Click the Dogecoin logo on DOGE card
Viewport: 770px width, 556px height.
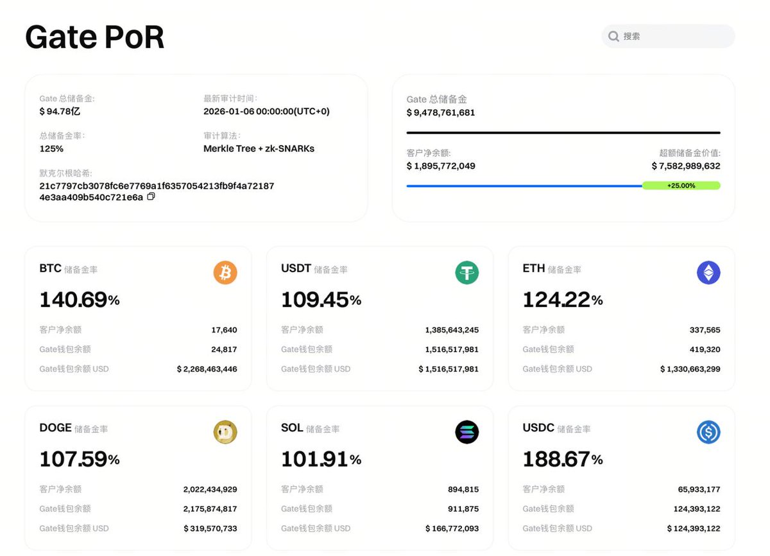tap(225, 432)
